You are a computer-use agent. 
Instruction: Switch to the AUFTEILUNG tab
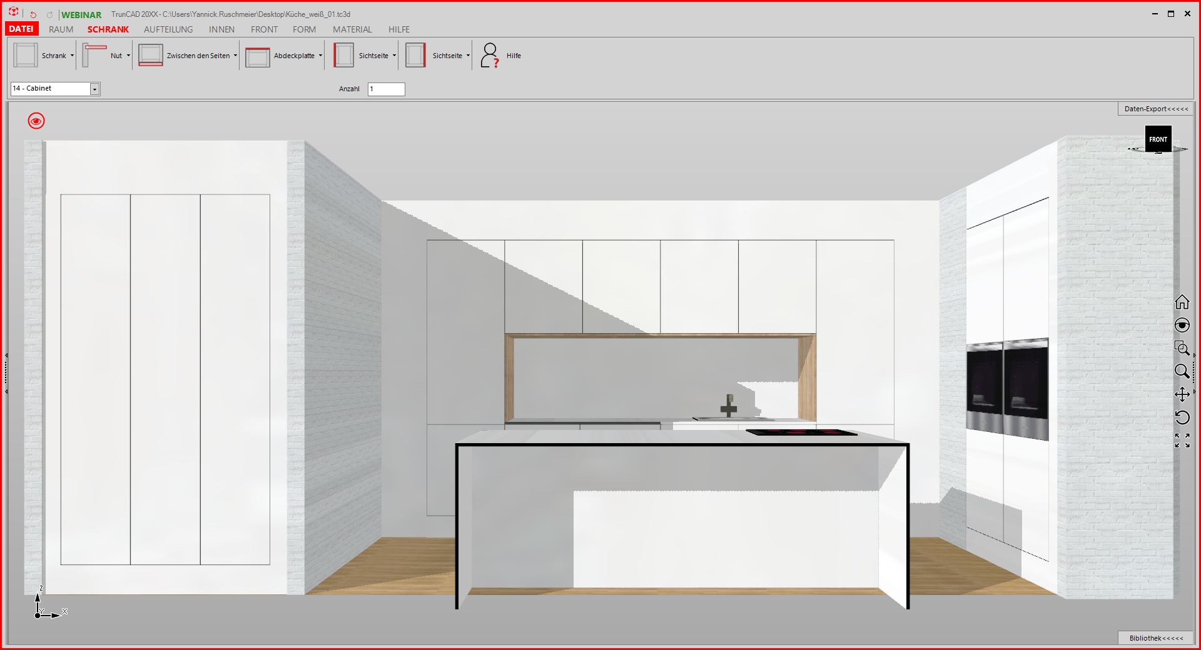(168, 29)
